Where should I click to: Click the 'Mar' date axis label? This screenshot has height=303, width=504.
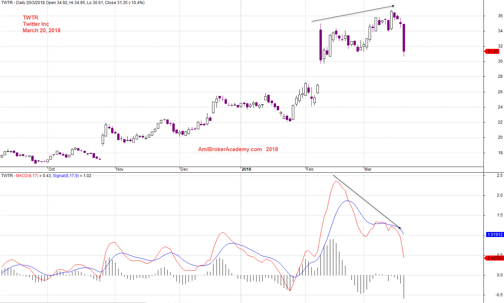(x=368, y=169)
